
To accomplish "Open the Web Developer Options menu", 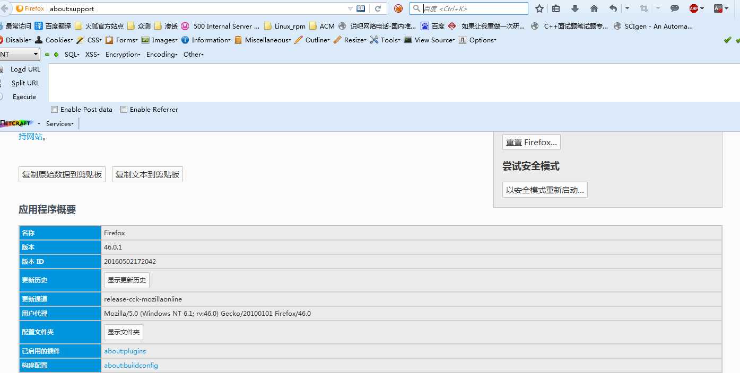I will coord(477,40).
